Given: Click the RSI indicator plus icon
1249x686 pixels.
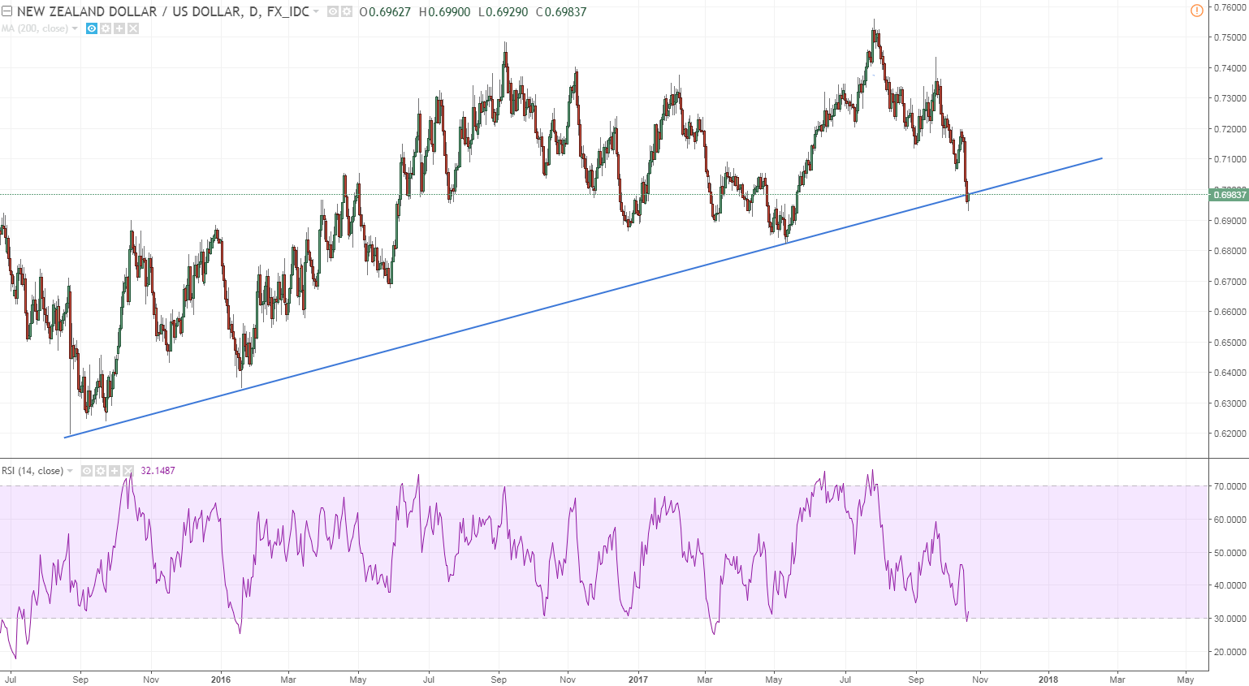Looking at the screenshot, I should tap(115, 471).
